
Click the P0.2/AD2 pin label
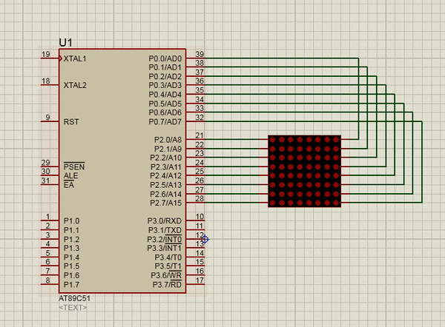[x=165, y=76]
